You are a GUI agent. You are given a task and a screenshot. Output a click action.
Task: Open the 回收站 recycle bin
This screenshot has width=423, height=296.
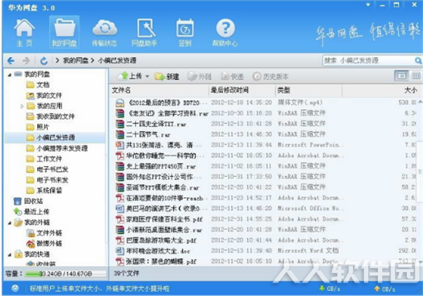(28, 201)
